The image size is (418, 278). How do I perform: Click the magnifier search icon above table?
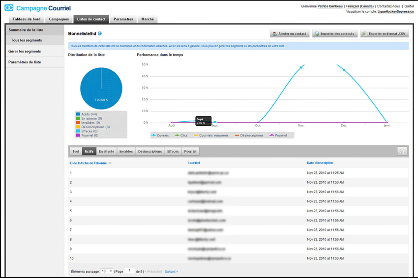pyautogui.click(x=402, y=151)
